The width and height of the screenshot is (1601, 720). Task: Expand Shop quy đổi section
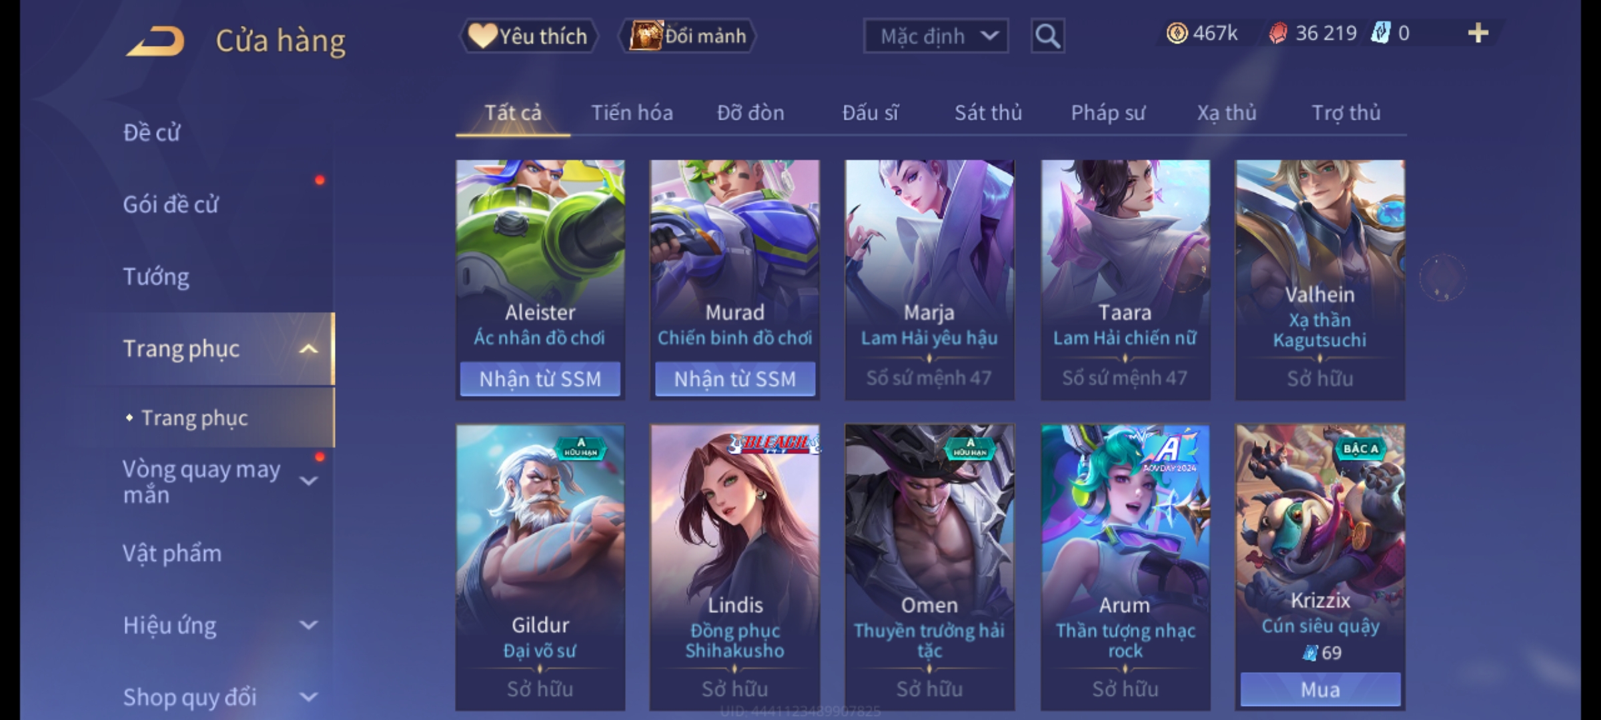coord(308,697)
